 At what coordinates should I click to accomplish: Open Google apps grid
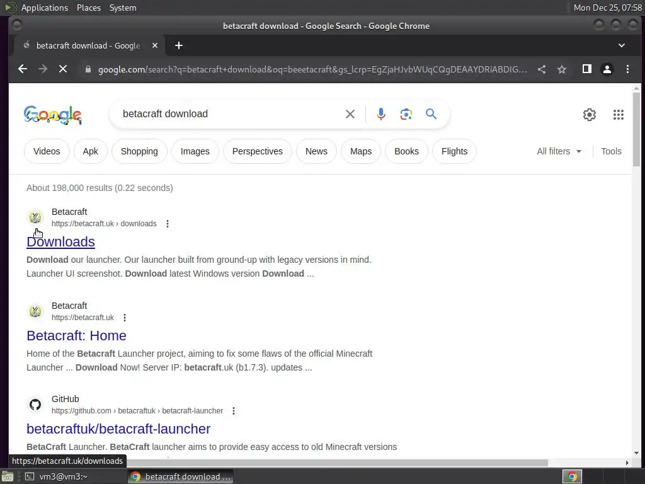tap(619, 115)
